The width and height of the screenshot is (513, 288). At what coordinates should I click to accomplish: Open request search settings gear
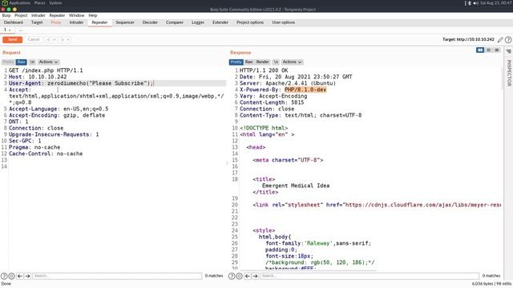11,276
